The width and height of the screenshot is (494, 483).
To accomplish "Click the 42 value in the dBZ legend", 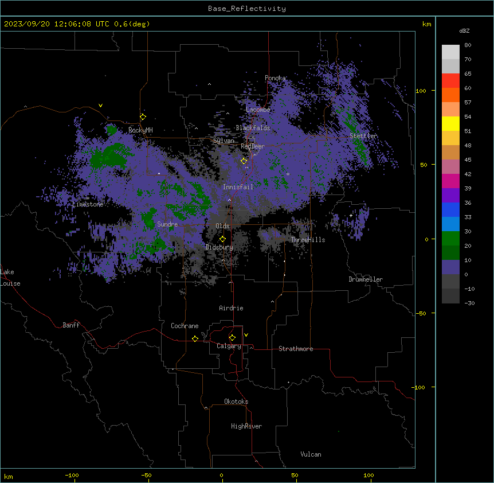I will coord(468,174).
